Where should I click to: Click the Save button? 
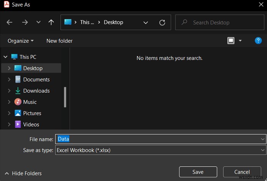198,172
